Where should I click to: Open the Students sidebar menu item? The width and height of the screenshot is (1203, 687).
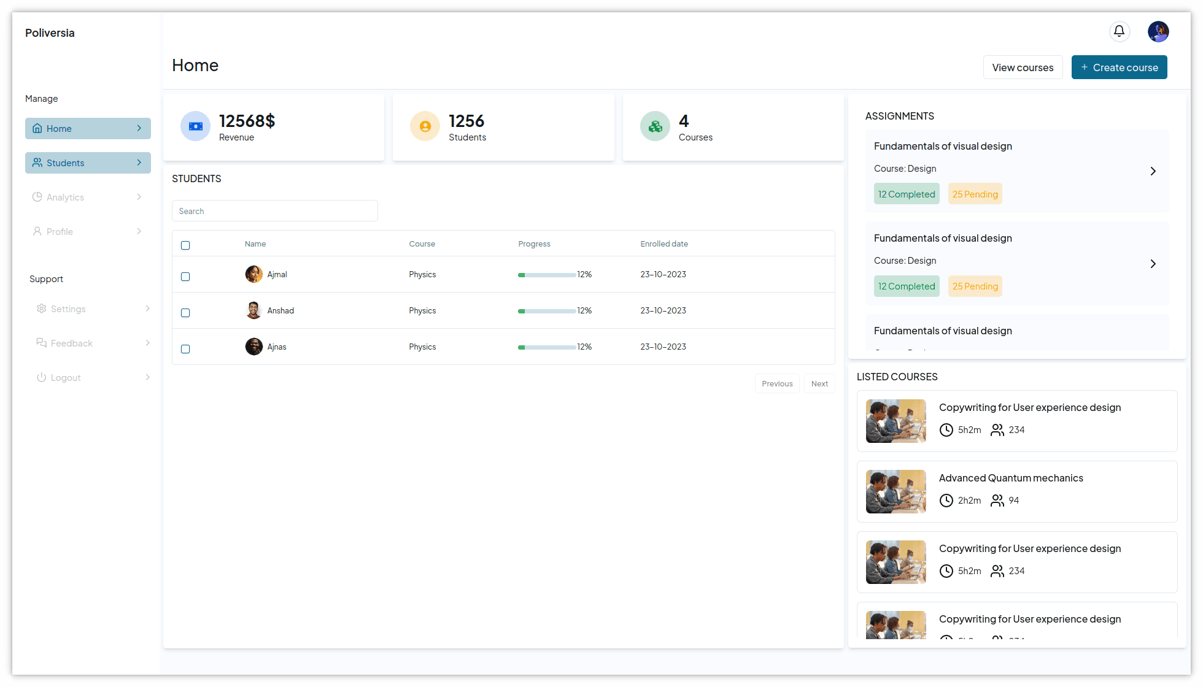click(88, 163)
